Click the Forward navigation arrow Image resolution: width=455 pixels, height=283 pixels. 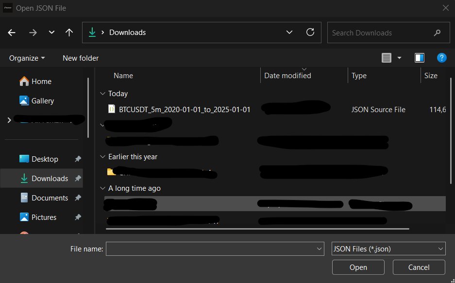(x=33, y=33)
